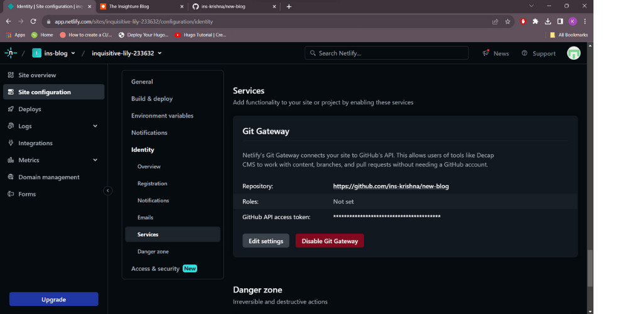Open the Support link
This screenshot has height=314, width=628.
[x=539, y=53]
